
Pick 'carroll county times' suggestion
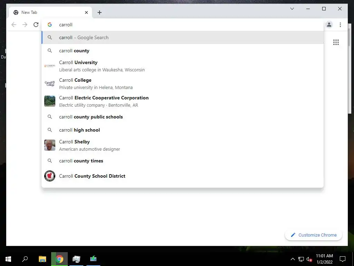(183, 161)
